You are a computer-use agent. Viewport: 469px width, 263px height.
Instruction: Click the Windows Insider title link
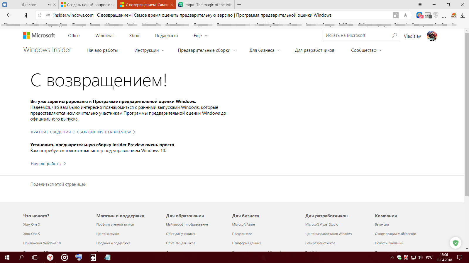47,50
